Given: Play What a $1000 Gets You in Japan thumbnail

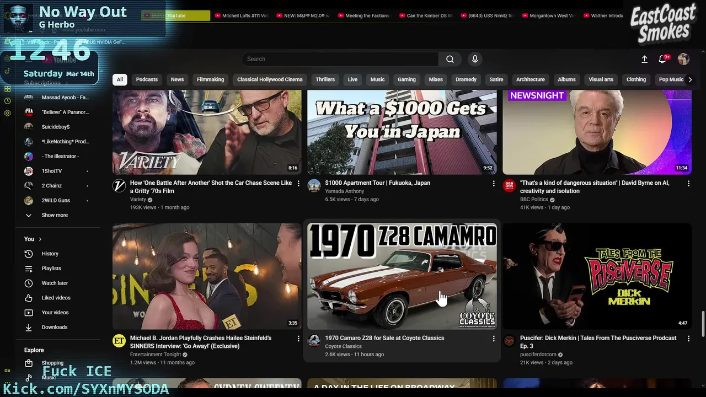Looking at the screenshot, I should pos(402,132).
